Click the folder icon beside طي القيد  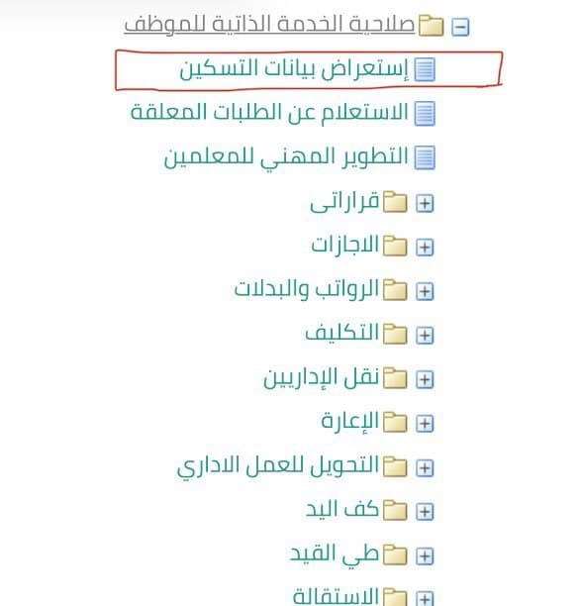[395, 555]
